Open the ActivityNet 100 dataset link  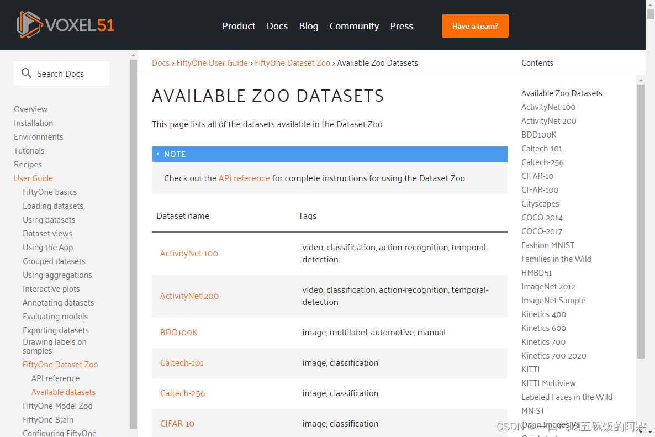tap(189, 253)
